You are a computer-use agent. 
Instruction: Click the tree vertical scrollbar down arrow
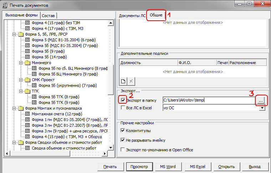[x=111, y=148]
